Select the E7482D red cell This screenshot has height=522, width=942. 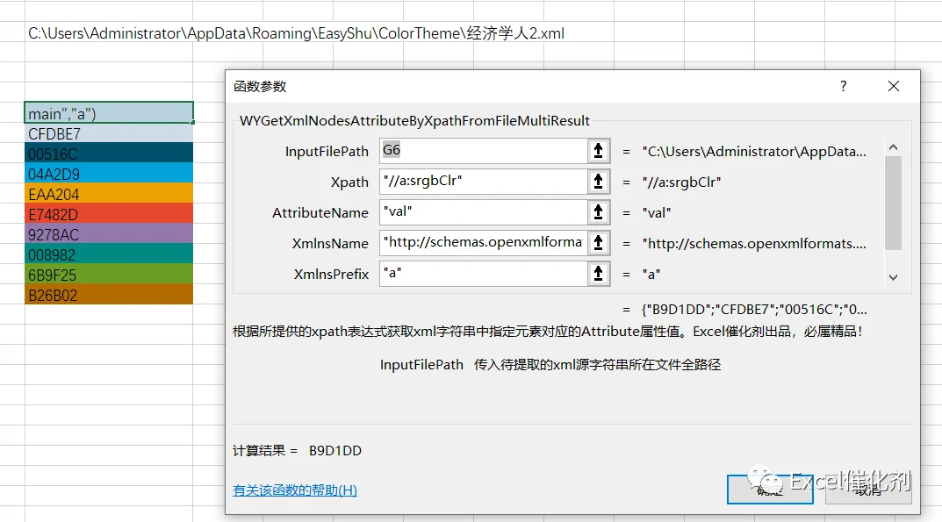109,214
